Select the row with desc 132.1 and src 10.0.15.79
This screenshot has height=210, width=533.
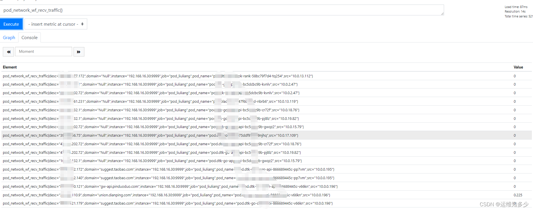[266, 161]
